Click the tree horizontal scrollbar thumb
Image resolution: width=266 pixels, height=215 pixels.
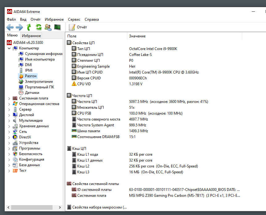[x=32, y=207]
